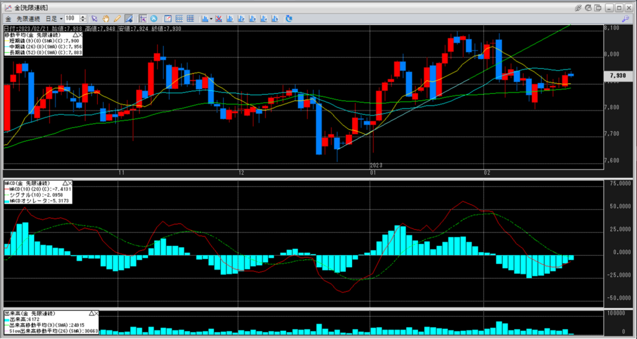
Task: Click the round blue up-arrow icon
Action: click(x=154, y=19)
